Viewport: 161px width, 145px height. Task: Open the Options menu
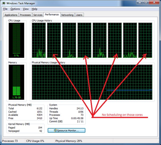[15, 9]
